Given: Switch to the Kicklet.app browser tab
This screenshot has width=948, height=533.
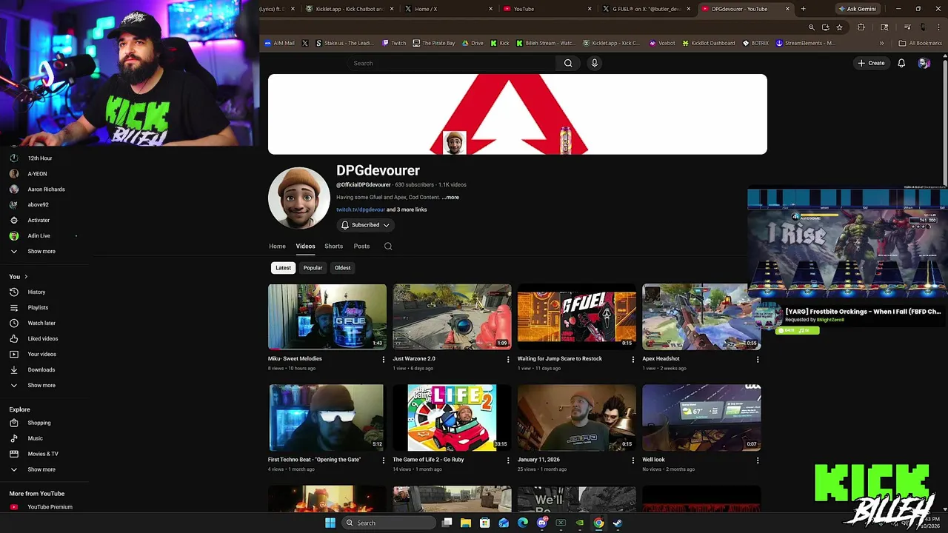Looking at the screenshot, I should point(348,9).
